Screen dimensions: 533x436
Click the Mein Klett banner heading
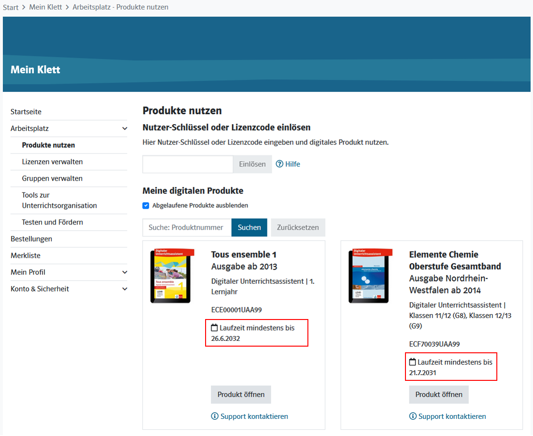[x=35, y=69]
